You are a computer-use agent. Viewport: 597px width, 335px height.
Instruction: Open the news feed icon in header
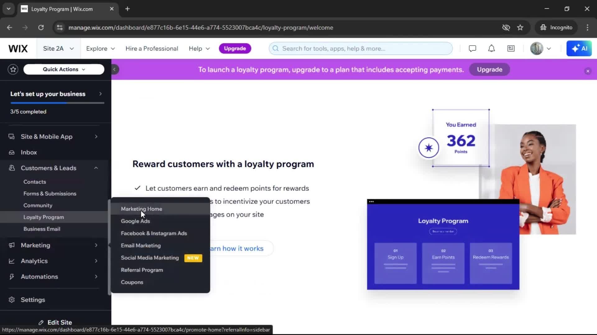(511, 49)
